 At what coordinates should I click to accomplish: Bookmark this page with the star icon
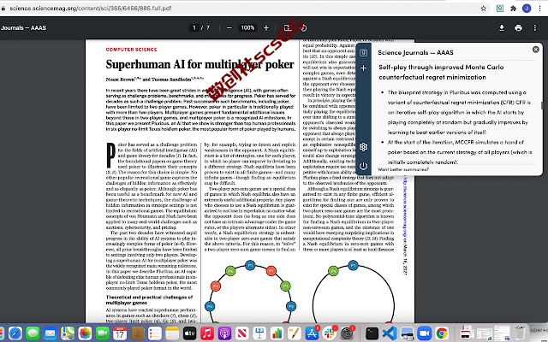tap(483, 9)
